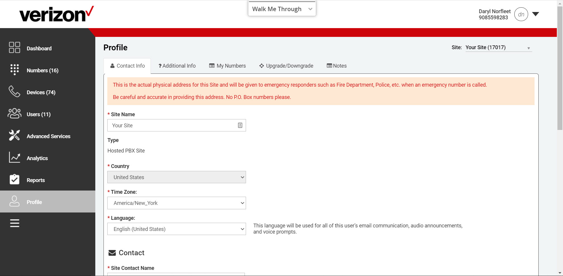Click into the Site Name input field
The height and width of the screenshot is (276, 563).
(x=177, y=125)
